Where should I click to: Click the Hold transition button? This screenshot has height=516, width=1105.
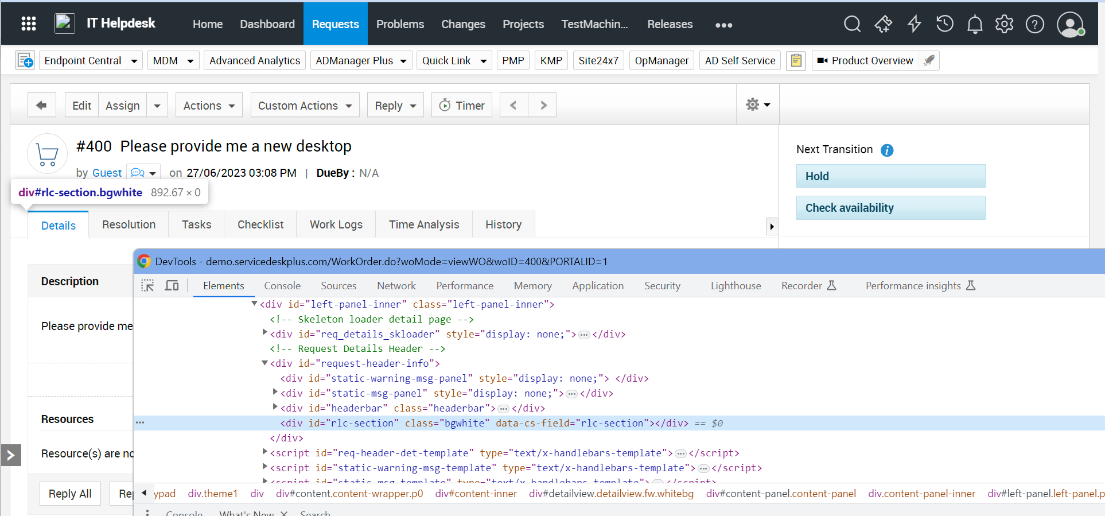(890, 176)
